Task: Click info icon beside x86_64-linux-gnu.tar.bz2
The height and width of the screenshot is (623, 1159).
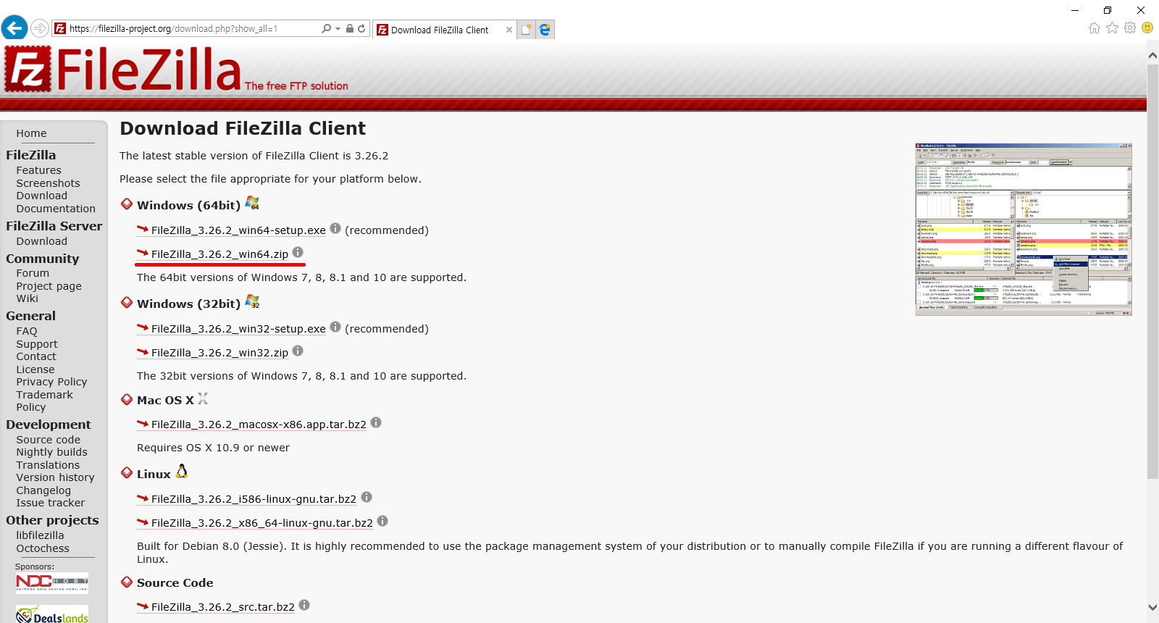Action: tap(382, 521)
